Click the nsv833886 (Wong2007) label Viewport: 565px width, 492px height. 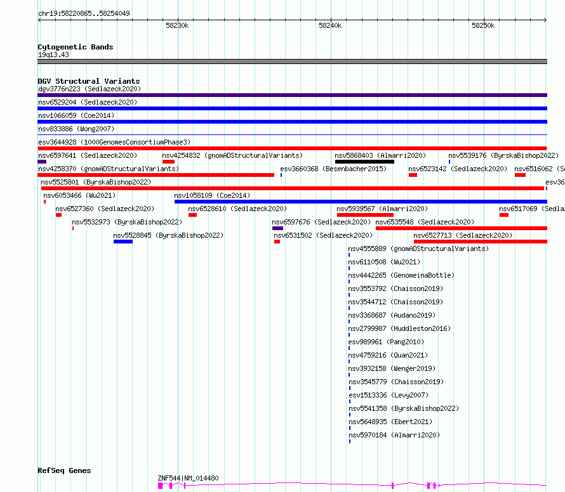(x=76, y=129)
